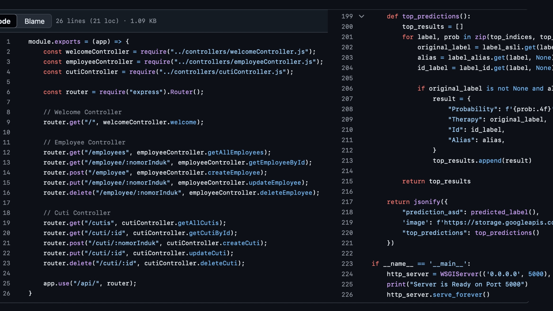The width and height of the screenshot is (553, 311).
Task: Click the Router symbol on line 6
Action: click(181, 92)
